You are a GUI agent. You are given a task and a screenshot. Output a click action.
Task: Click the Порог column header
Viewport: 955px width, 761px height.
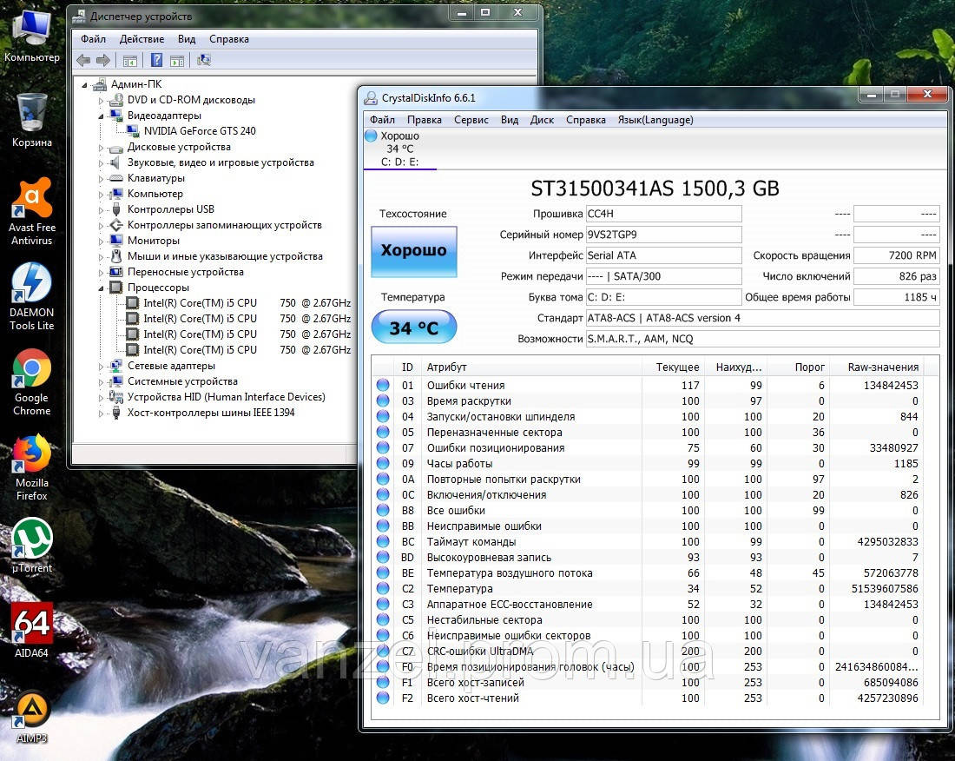[x=799, y=367]
